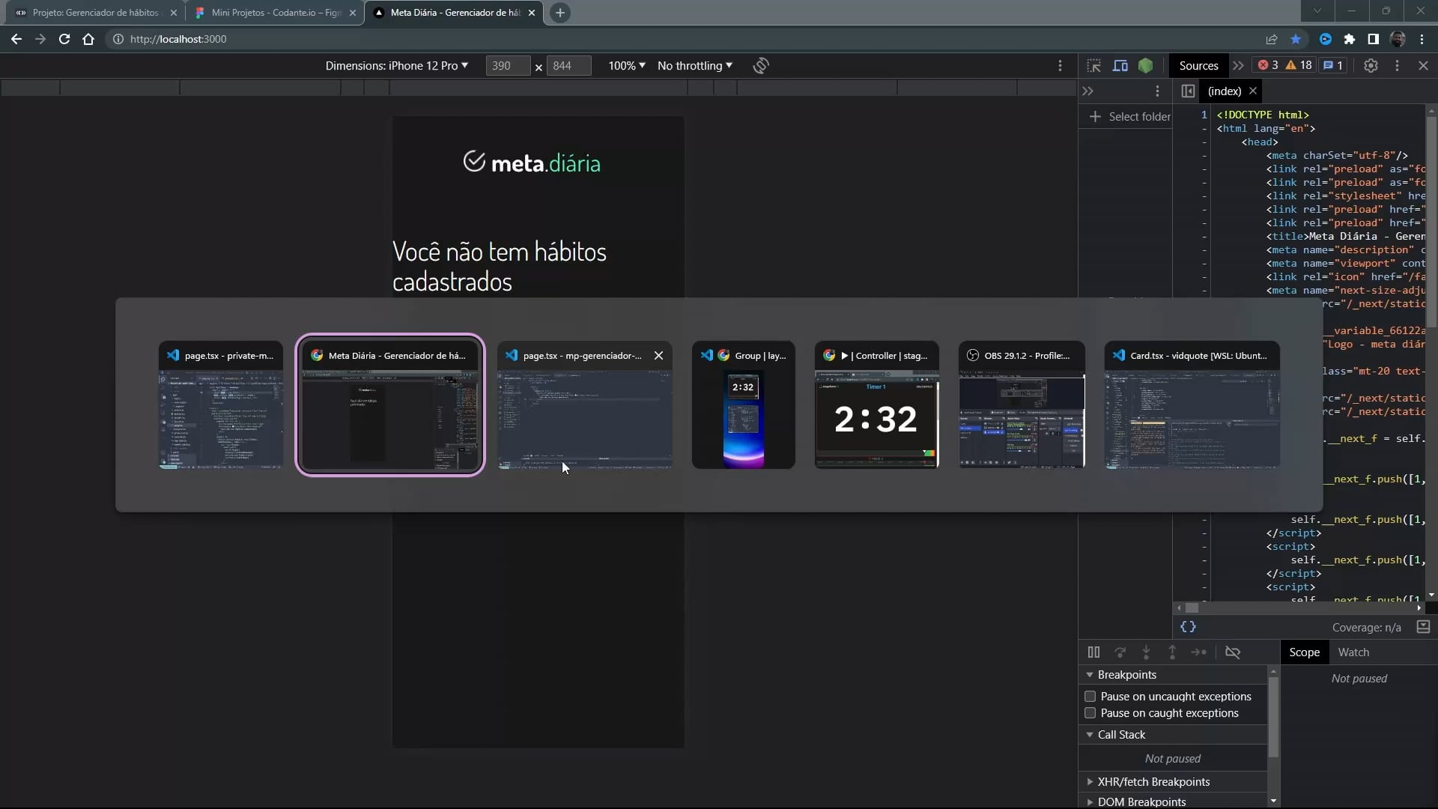Screen dimensions: 1438x809
Task: Open DevTools settings gear
Action: 1370,66
